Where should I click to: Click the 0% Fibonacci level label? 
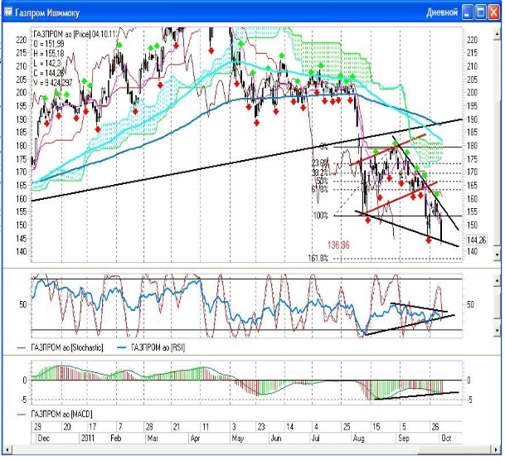click(x=324, y=147)
